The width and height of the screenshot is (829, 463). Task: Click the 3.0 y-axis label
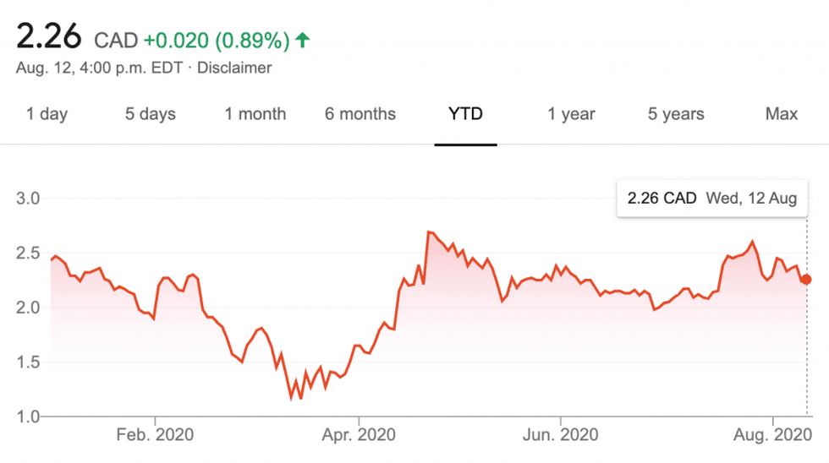[x=29, y=199]
